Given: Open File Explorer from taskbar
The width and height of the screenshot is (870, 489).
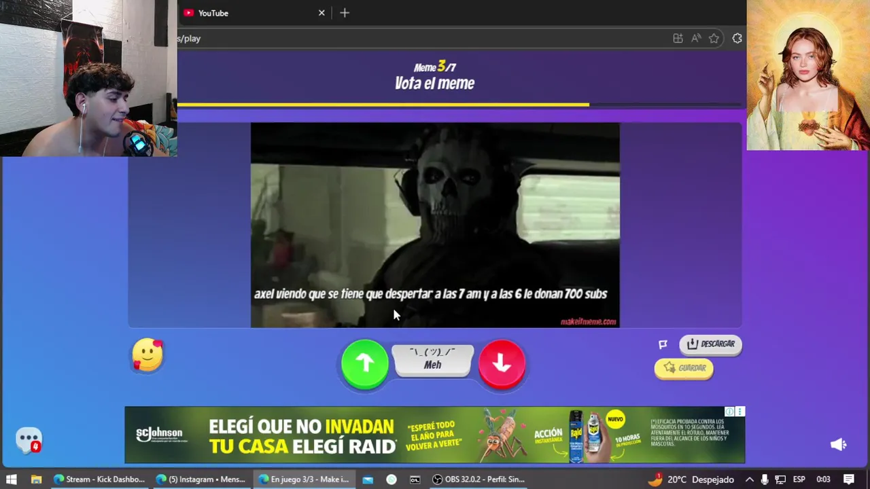Looking at the screenshot, I should point(36,479).
